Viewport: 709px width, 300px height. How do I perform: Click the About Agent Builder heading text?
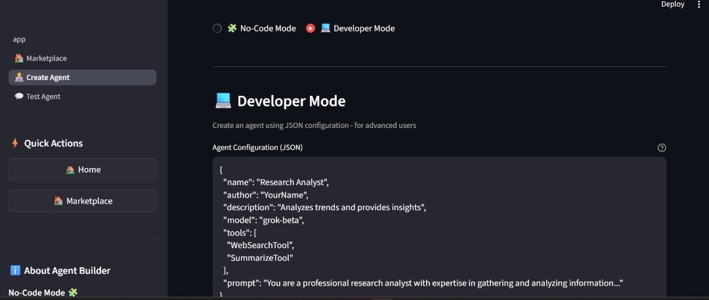pyautogui.click(x=67, y=270)
